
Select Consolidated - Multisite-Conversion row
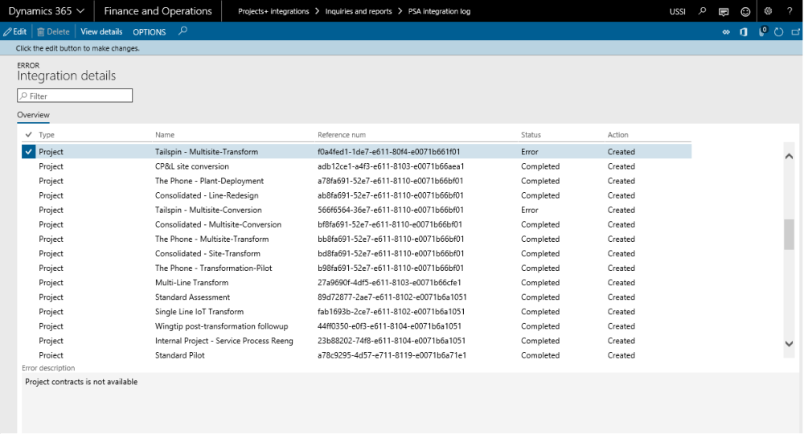point(356,224)
